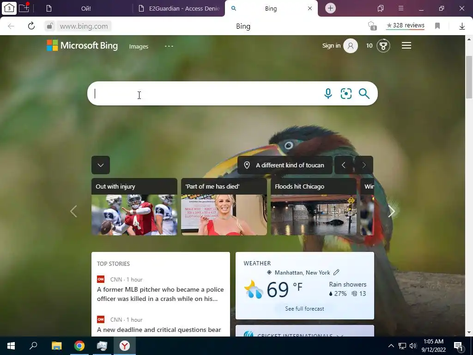Bookmark this page with the bookmark icon
Image resolution: width=473 pixels, height=355 pixels.
point(437,26)
